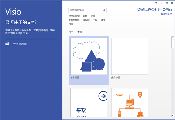This screenshot has width=175, height=120.
Task: Switch to the 特色 tab
Action: (71, 32)
